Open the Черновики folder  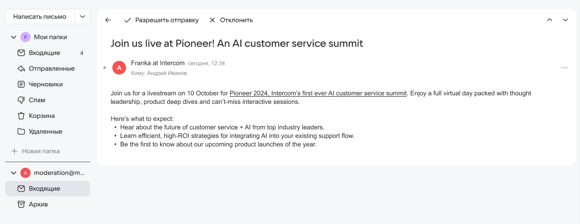tap(46, 84)
